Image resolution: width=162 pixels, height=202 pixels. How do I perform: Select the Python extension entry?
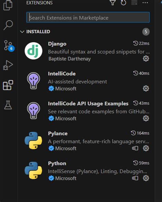86,171
